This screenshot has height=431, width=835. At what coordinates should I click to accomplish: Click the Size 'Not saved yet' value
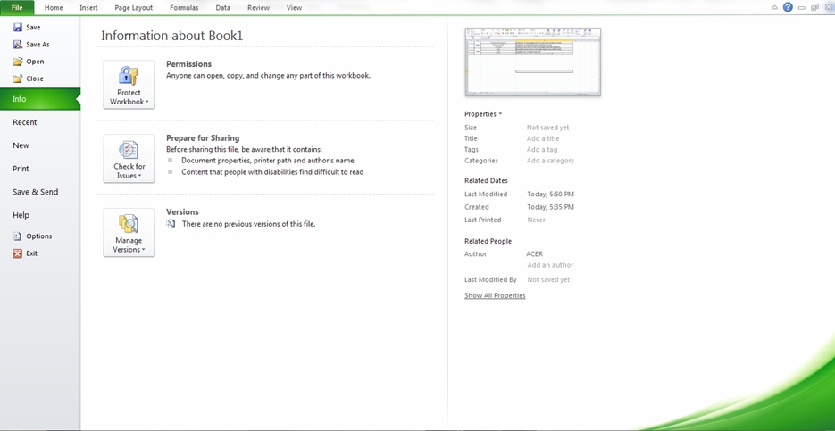[548, 128]
